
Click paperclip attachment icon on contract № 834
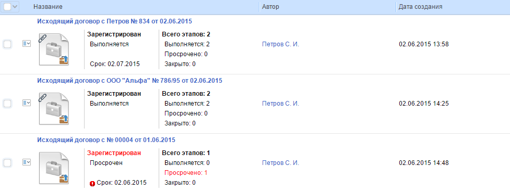tap(42, 37)
